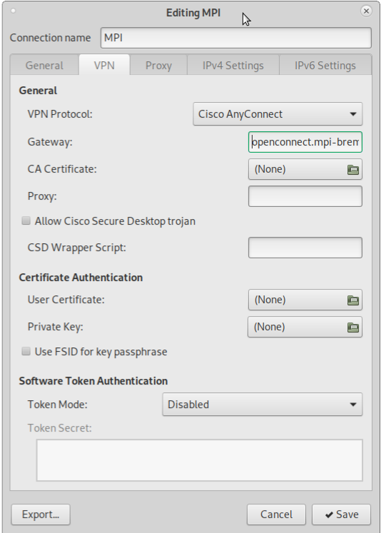This screenshot has width=381, height=533.
Task: Click the Save button checkmark icon
Action: [329, 514]
